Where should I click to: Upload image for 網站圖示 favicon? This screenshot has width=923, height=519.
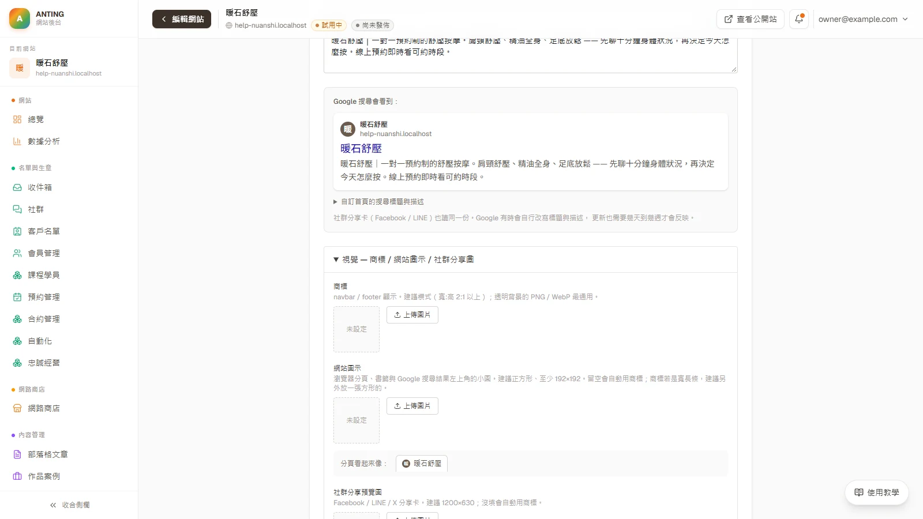click(412, 406)
